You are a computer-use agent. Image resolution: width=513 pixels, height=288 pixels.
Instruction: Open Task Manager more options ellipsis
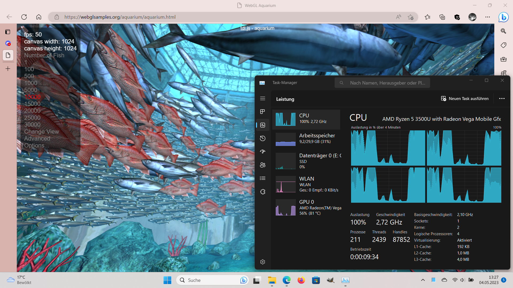[x=502, y=98]
